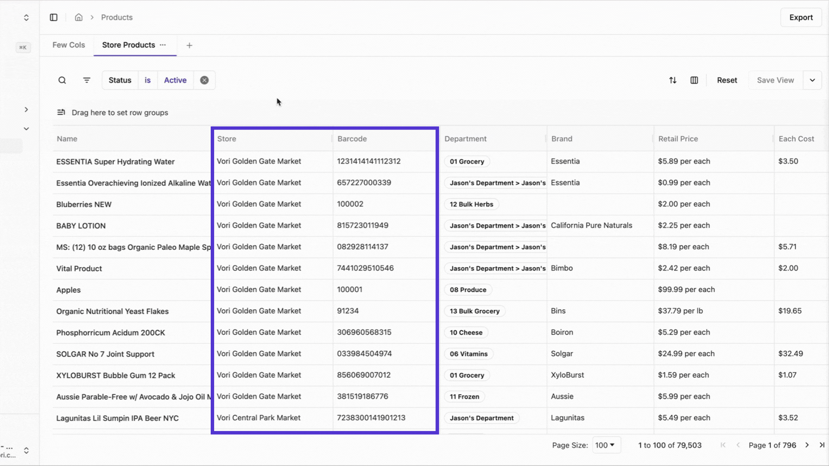Click the Export button
The height and width of the screenshot is (466, 829).
pos(801,17)
